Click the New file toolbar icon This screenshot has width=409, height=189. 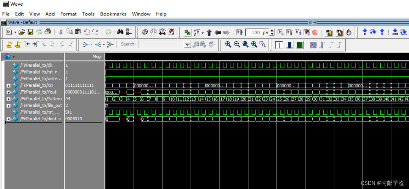9,32
